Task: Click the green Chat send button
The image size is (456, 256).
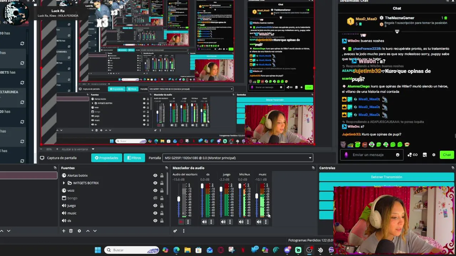Action: click(x=447, y=155)
